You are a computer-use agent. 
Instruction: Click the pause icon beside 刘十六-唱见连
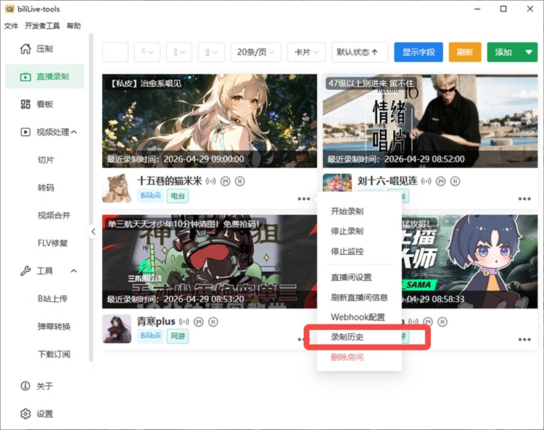[456, 181]
